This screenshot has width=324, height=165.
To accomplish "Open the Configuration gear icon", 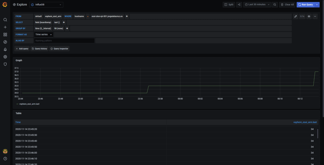I will tap(5, 57).
